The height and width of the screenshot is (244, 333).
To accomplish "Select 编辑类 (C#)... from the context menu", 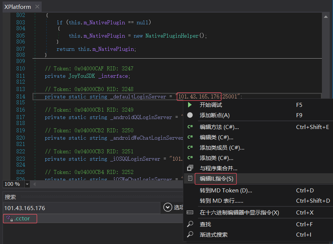I will (216, 137).
